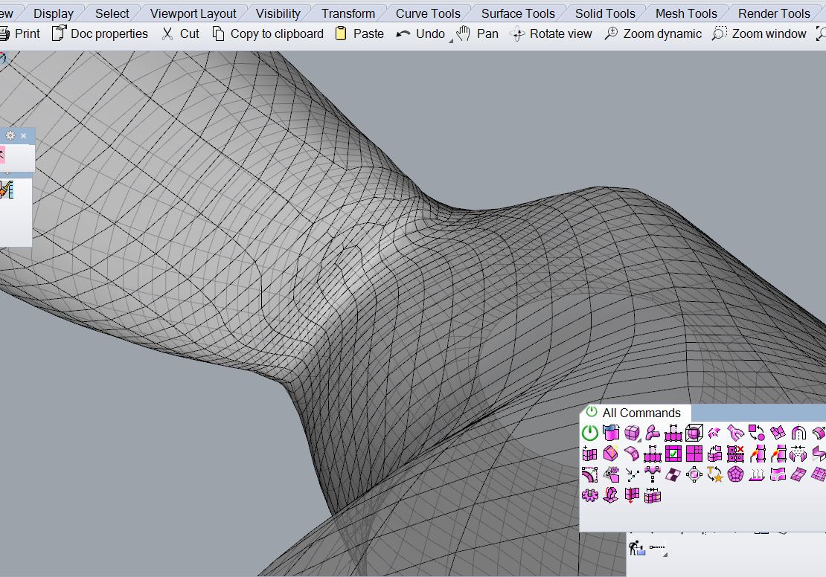This screenshot has width=826, height=577.
Task: Open the Surface Tools tab
Action: pos(518,13)
